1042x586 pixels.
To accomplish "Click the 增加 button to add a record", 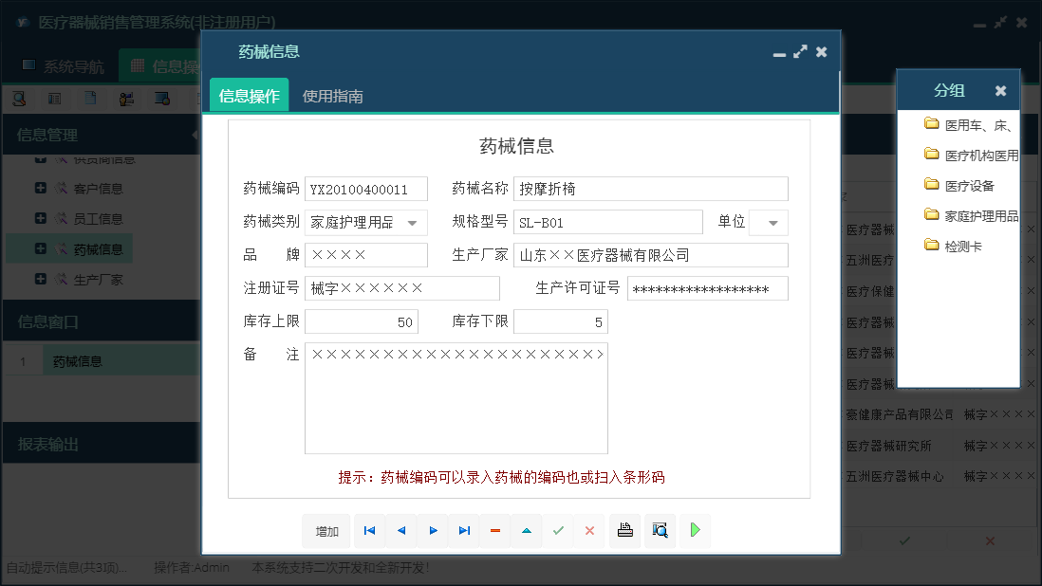I will [326, 531].
